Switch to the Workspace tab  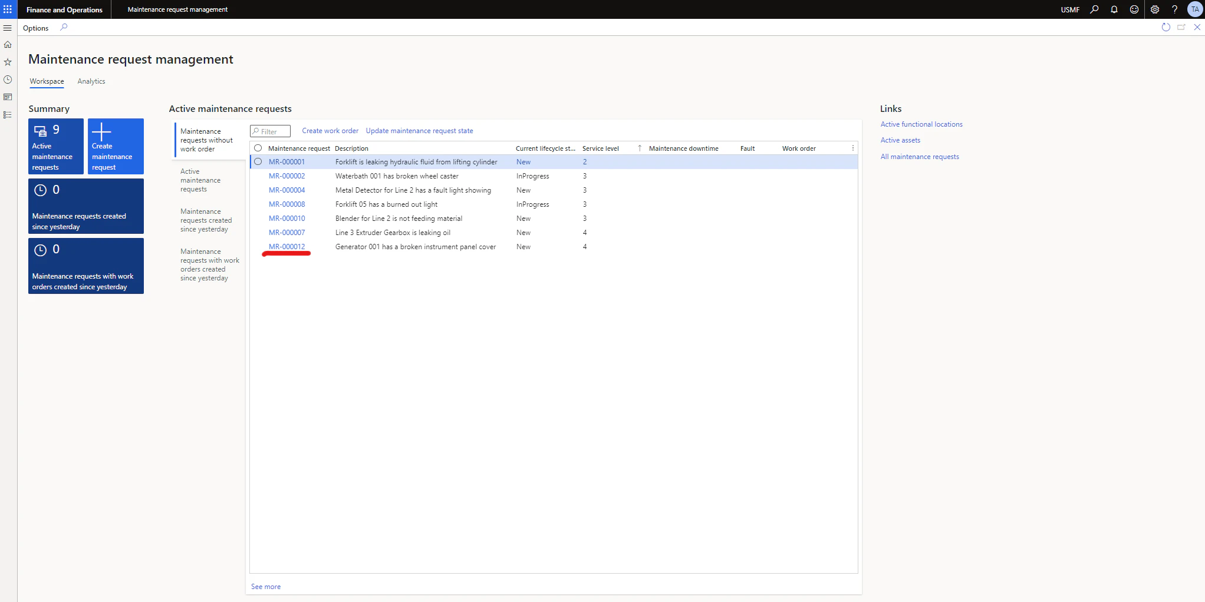(47, 81)
